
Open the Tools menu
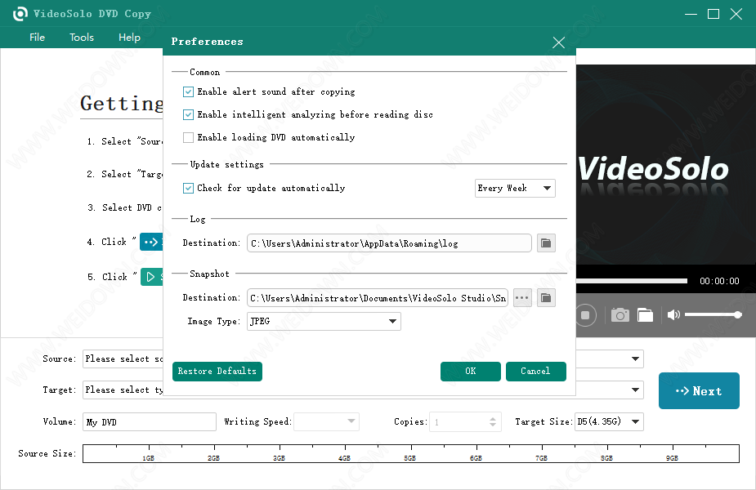coord(82,37)
